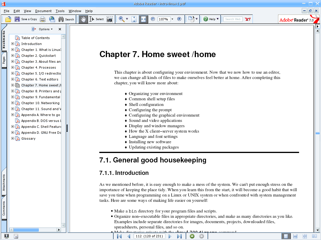The height and width of the screenshot is (240, 321).
Task: Activate the Snapshot camera tool
Action: click(x=110, y=19)
